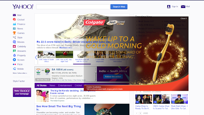Image resolution: width=204 pixels, height=115 pixels.
Task: Click the Manhunt on link
Action: (66, 48)
